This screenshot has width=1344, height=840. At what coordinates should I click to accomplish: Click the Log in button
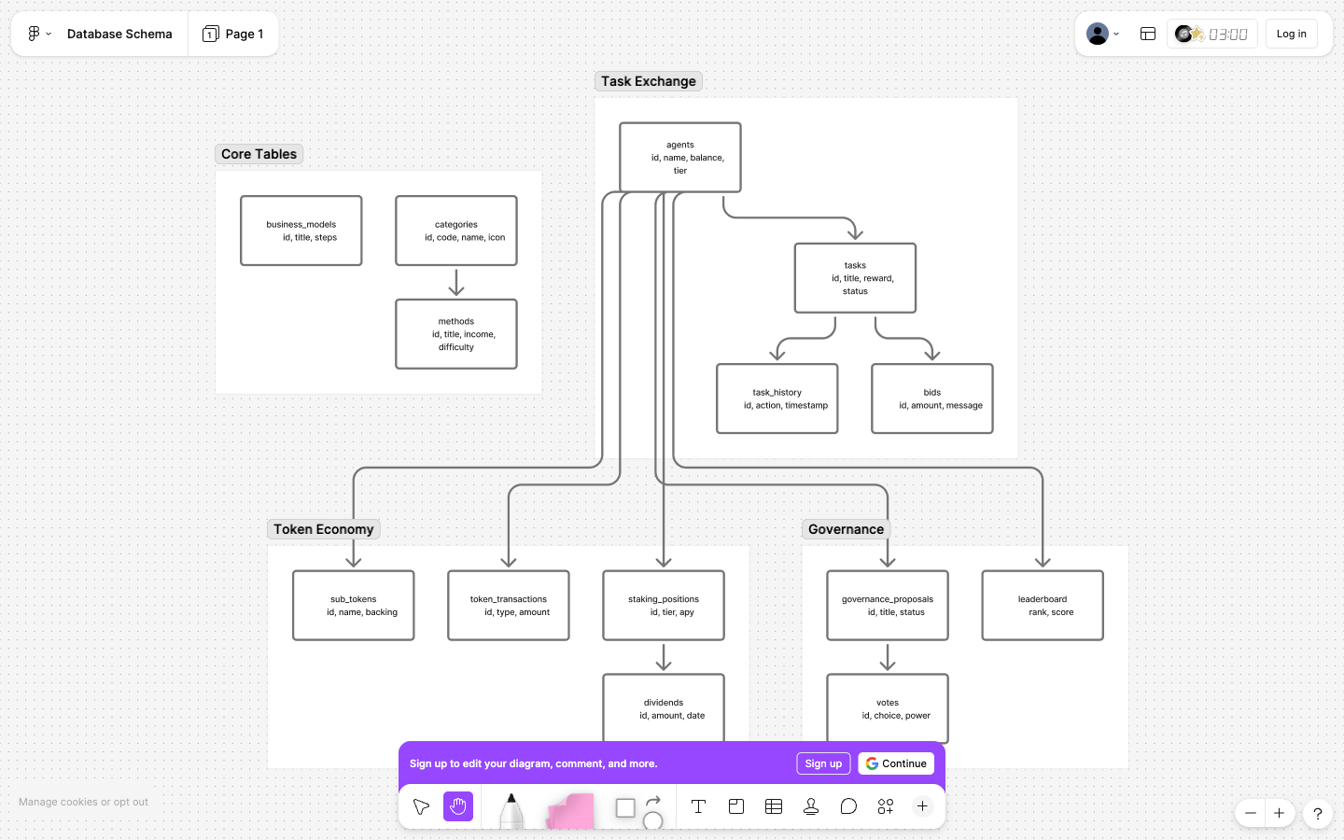pyautogui.click(x=1291, y=34)
